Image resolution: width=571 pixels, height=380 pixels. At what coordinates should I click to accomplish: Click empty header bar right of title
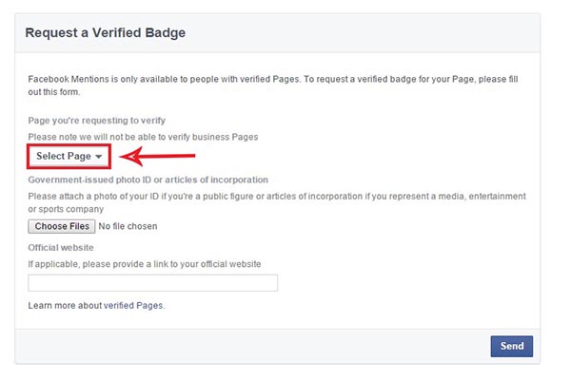point(363,33)
